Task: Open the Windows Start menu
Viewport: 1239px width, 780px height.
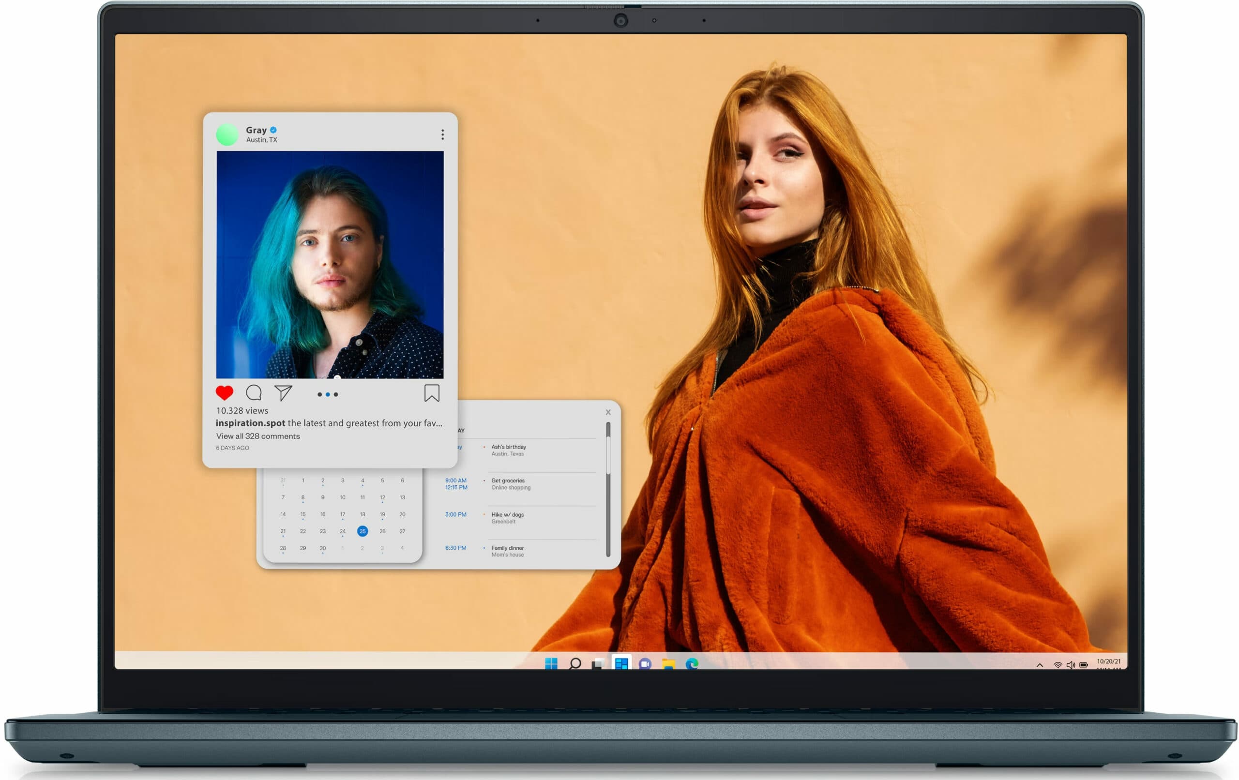Action: coord(551,664)
